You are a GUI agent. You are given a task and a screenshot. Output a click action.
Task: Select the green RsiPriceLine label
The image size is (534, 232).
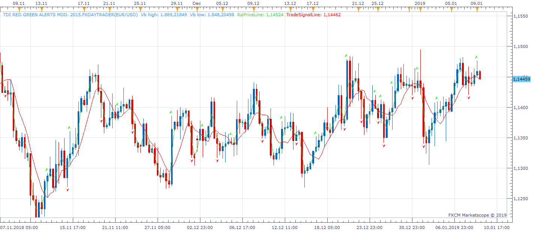tap(260, 15)
